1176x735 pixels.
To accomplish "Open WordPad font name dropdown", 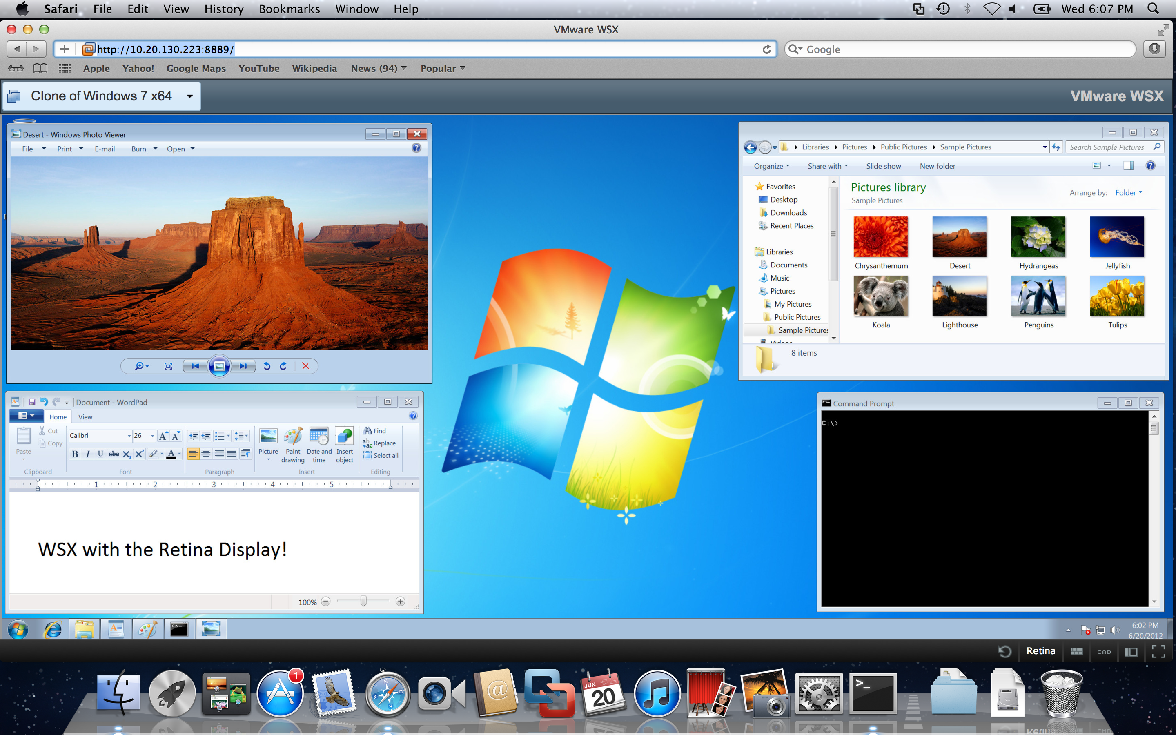I will [x=129, y=436].
